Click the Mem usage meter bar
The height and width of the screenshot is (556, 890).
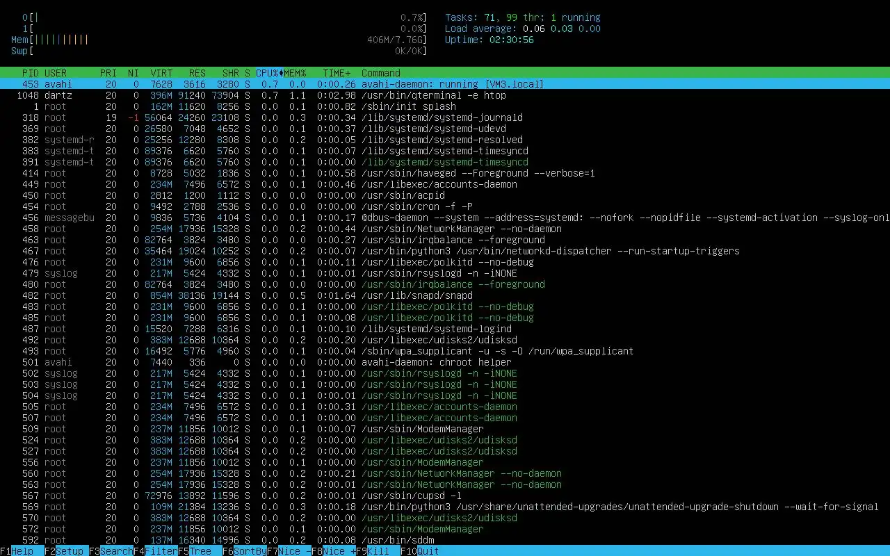pyautogui.click(x=220, y=40)
